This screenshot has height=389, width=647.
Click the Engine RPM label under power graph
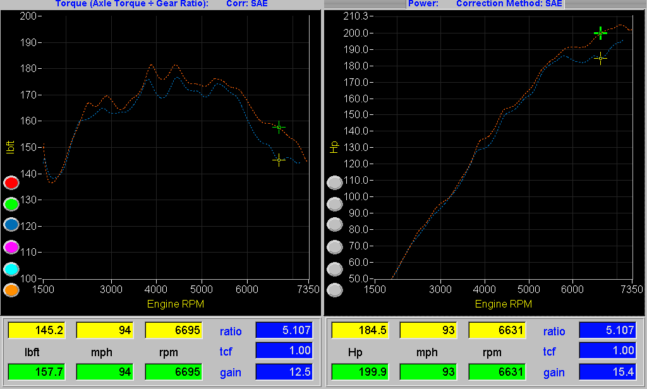pyautogui.click(x=504, y=304)
